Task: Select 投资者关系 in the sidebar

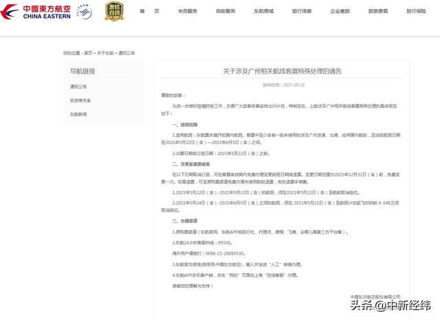Action: (x=80, y=100)
